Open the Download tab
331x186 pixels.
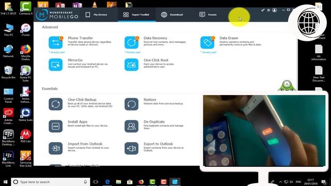pos(172,14)
